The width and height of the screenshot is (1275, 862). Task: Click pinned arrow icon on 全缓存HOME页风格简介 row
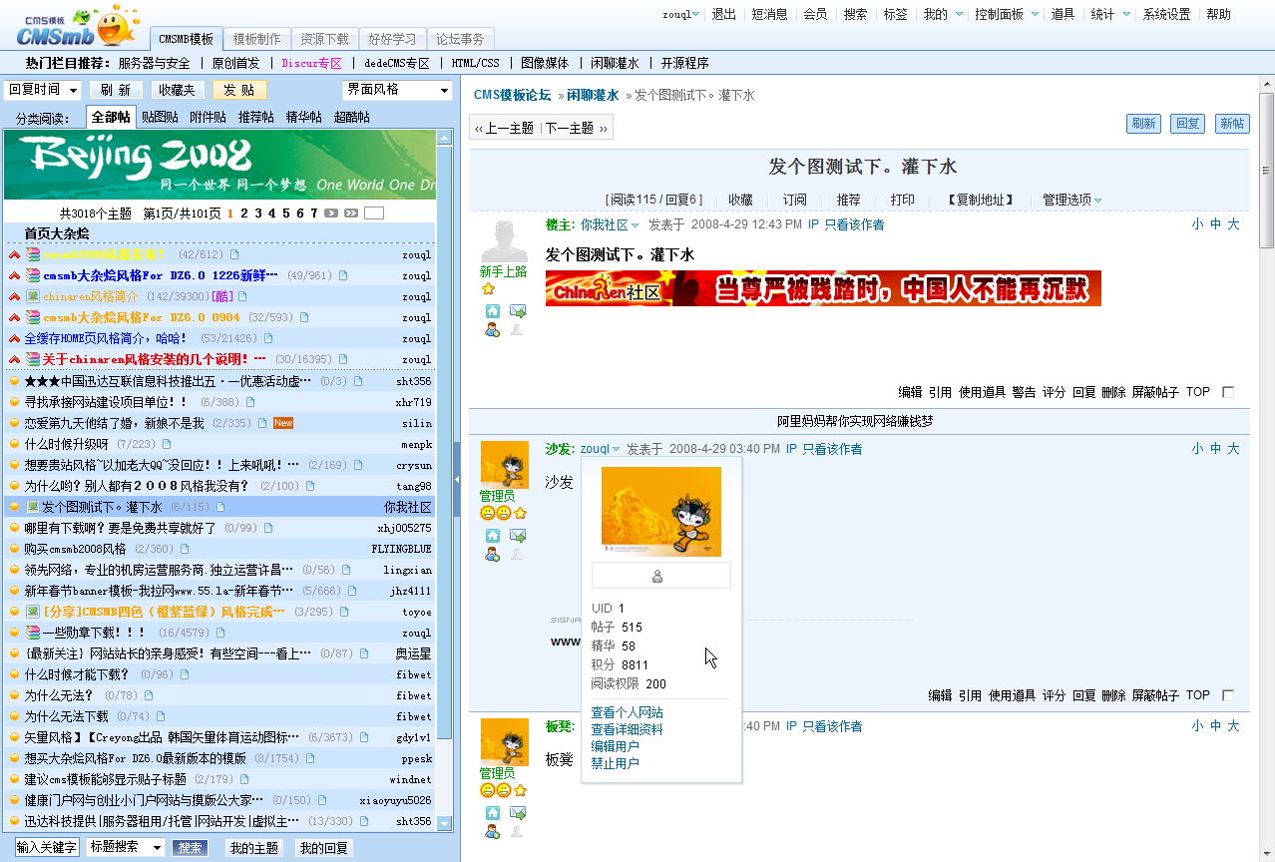point(14,338)
